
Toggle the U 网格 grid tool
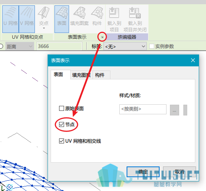coord(10,19)
